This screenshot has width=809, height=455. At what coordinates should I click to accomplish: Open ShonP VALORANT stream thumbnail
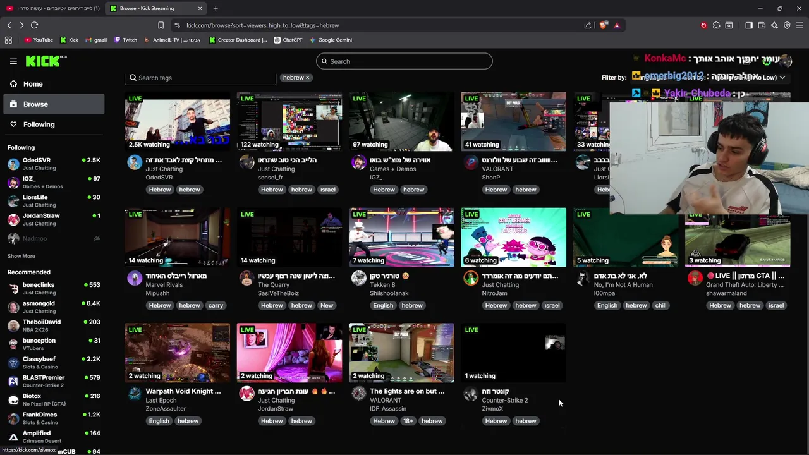[x=513, y=122]
